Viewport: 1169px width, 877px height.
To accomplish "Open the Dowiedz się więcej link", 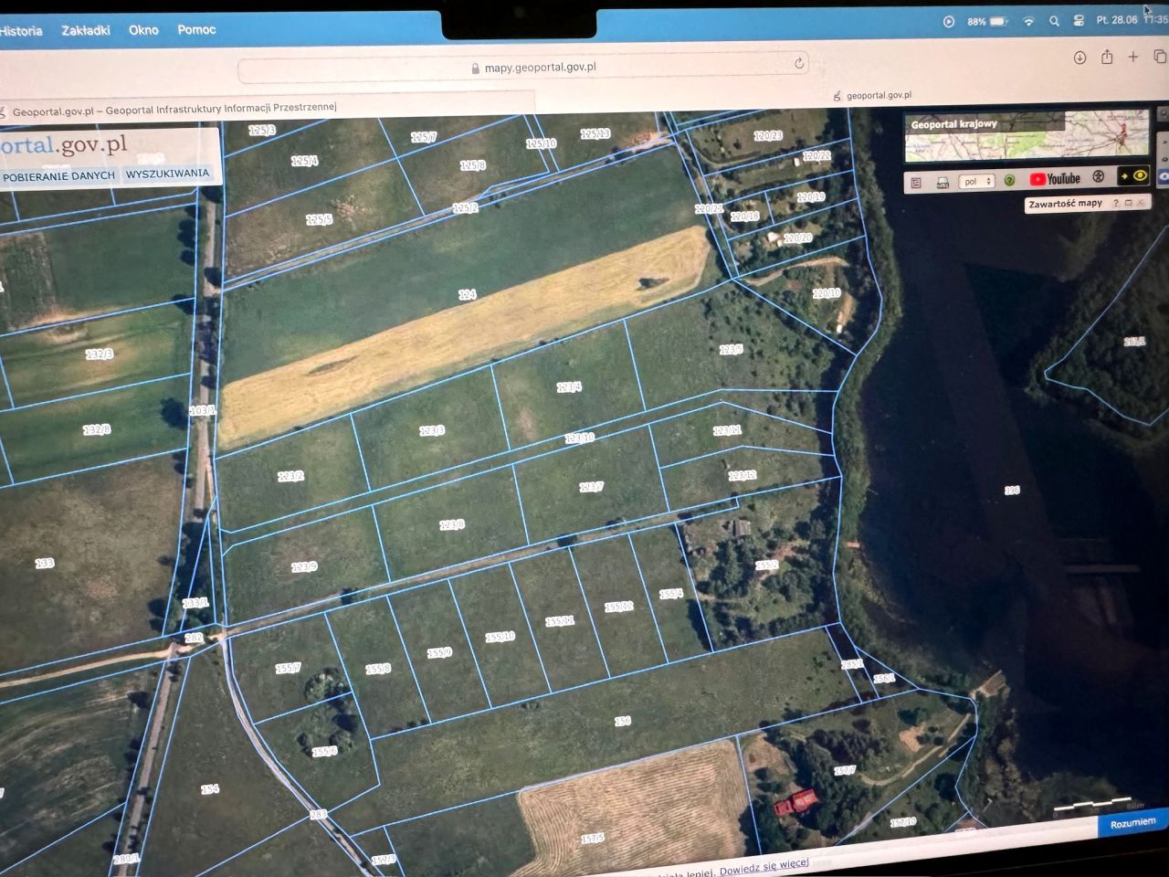I will tap(764, 867).
